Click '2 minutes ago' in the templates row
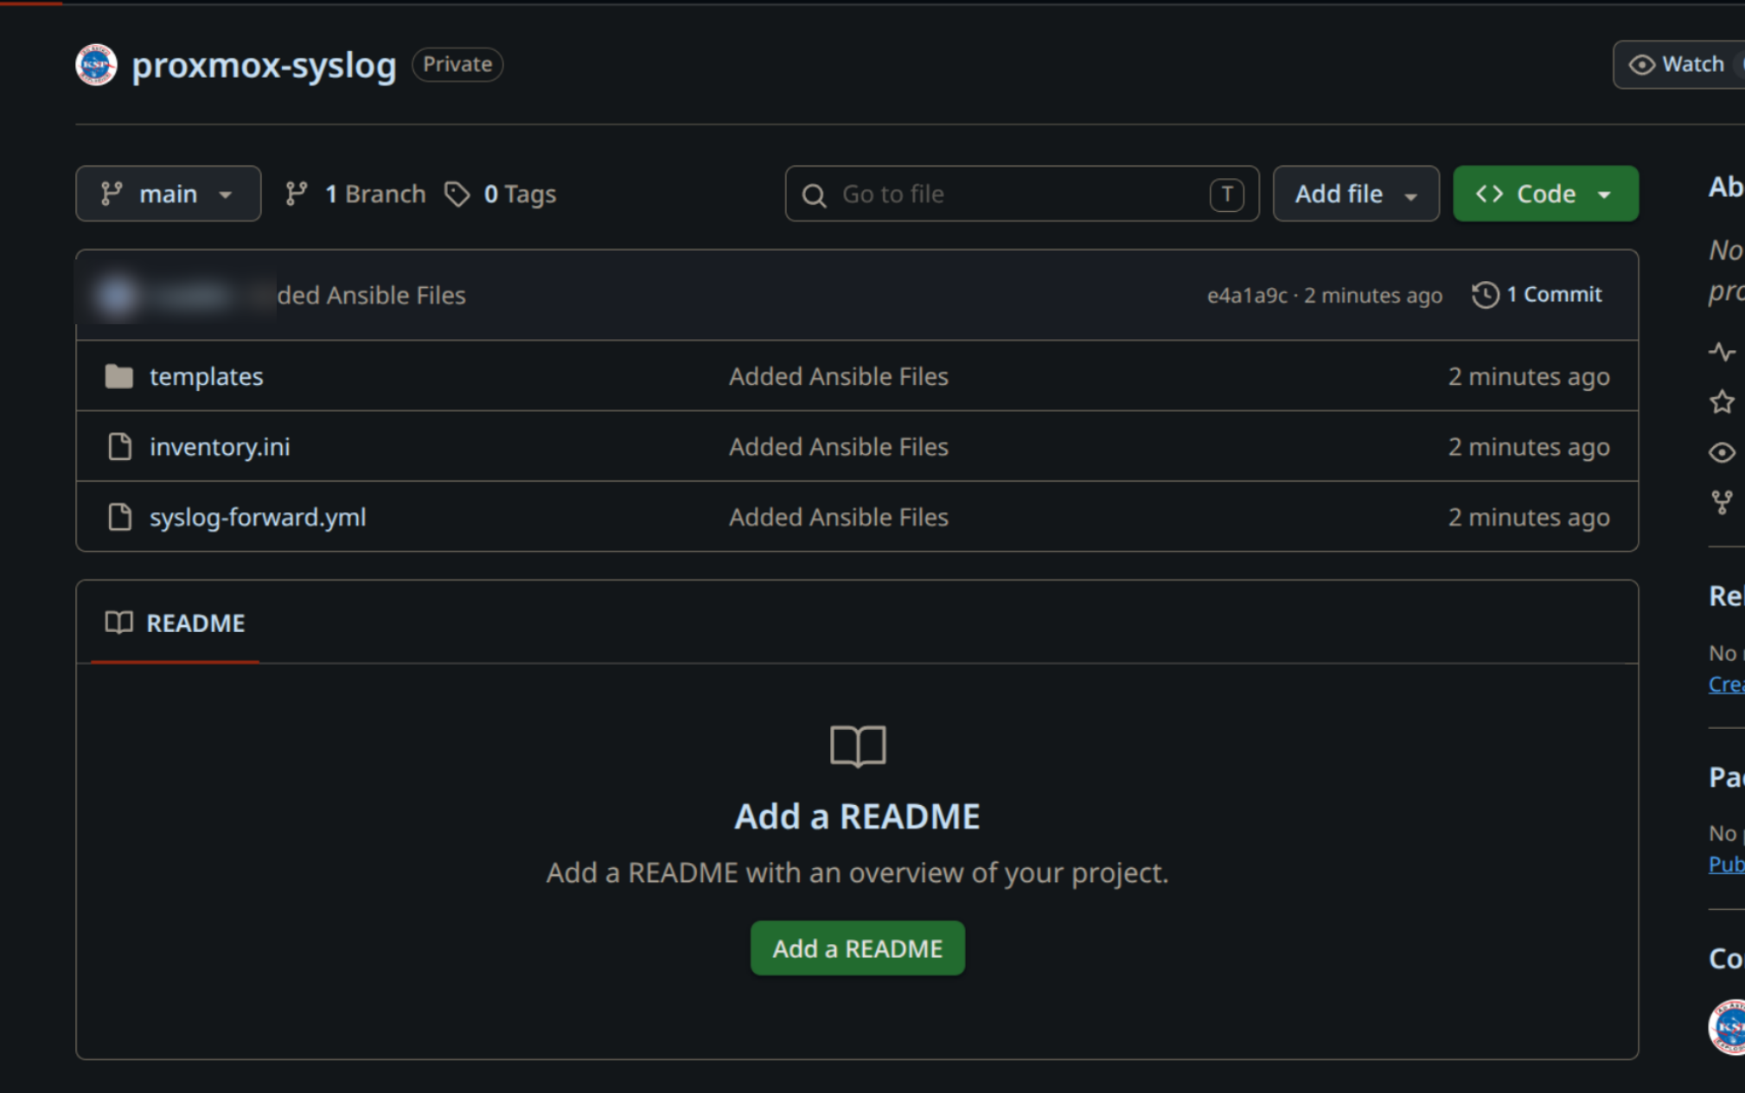The image size is (1745, 1093). coord(1529,376)
